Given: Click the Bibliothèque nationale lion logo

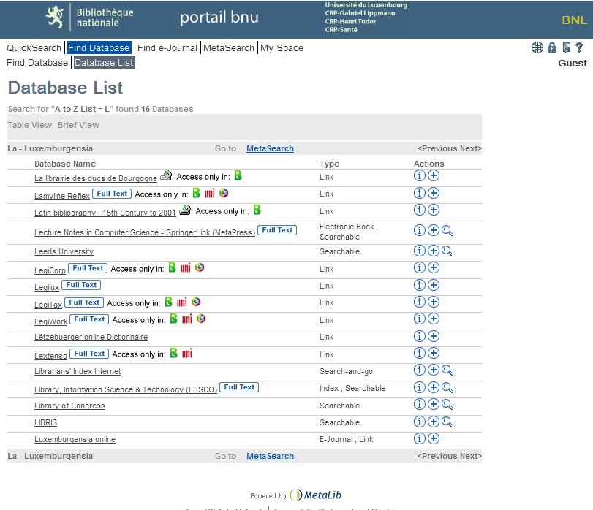Looking at the screenshot, I should click(55, 17).
